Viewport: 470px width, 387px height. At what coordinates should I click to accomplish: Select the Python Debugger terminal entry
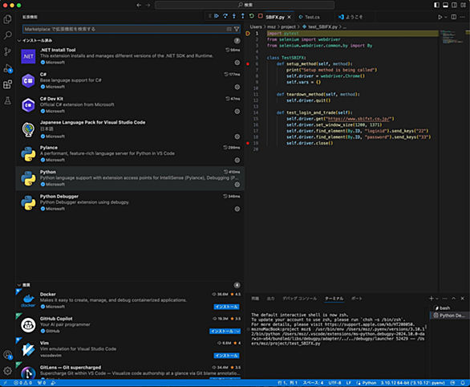449,316
